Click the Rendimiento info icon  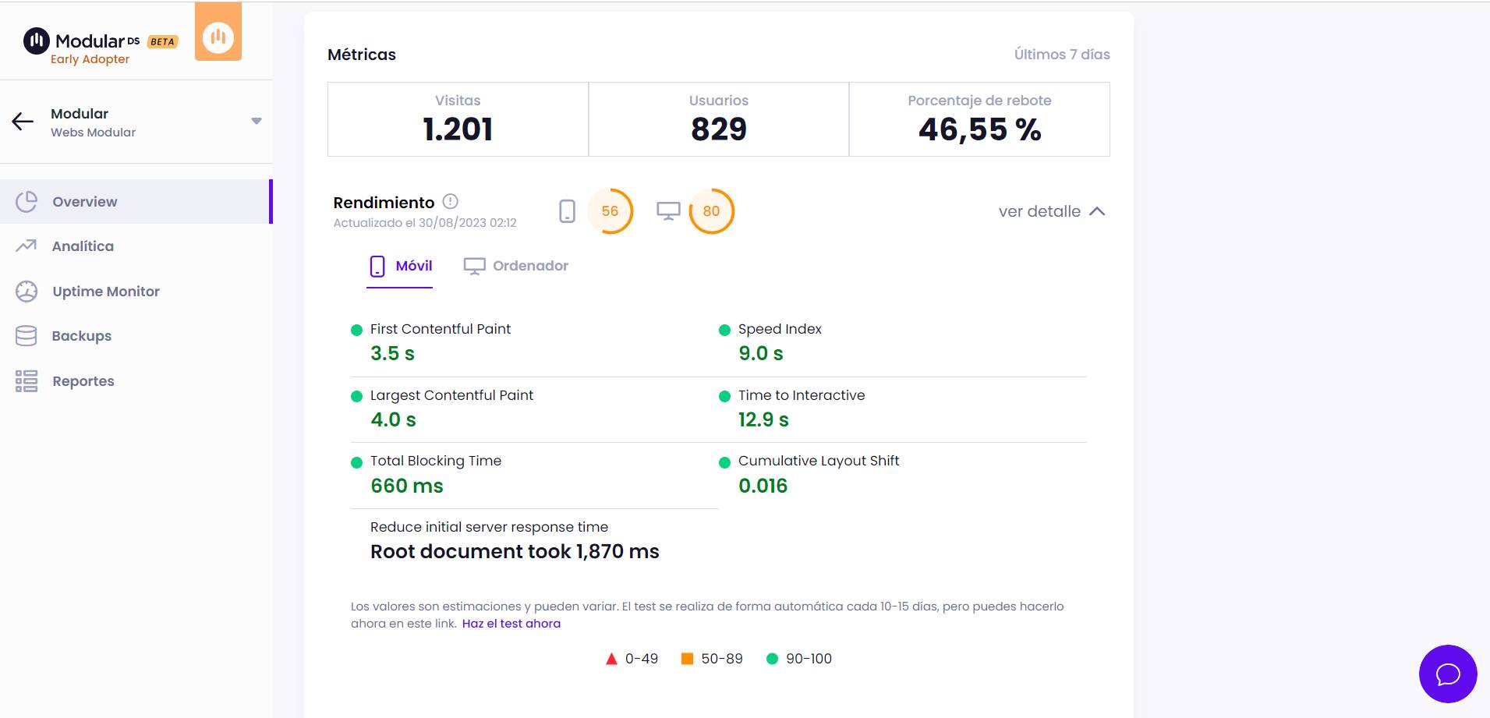coord(450,200)
